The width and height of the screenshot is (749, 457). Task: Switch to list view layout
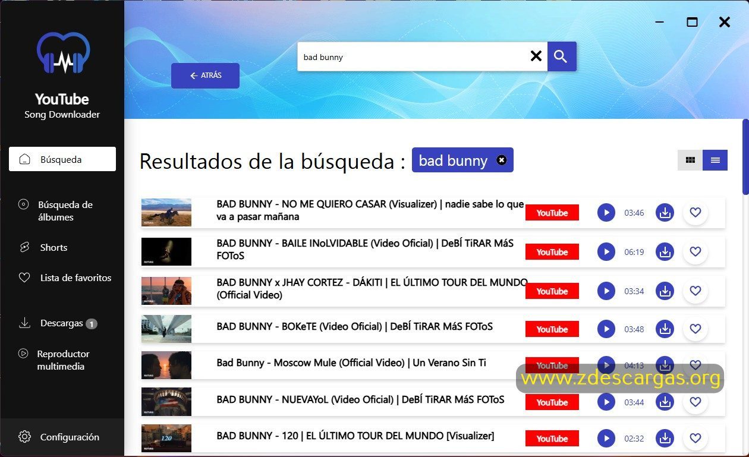715,160
